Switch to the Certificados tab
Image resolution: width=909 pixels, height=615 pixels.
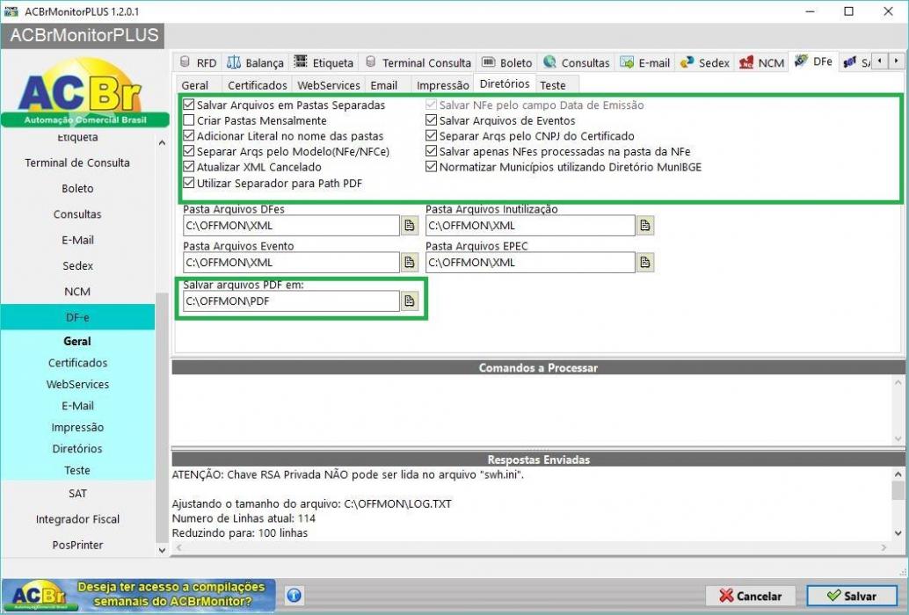[257, 85]
